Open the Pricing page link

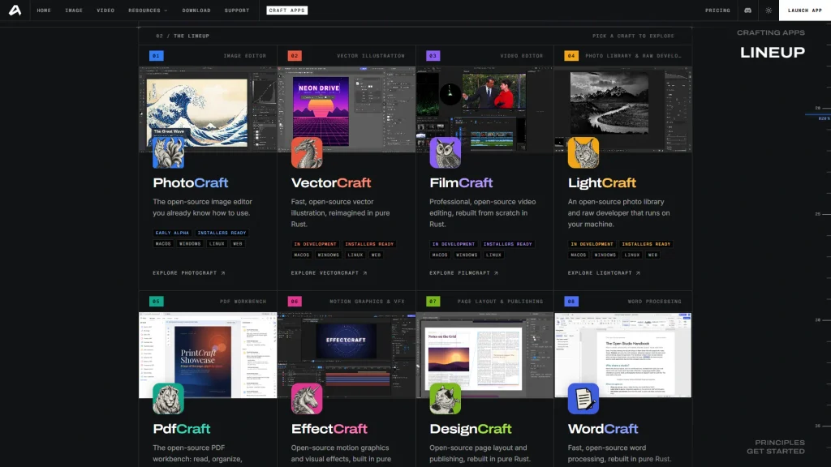click(x=717, y=11)
